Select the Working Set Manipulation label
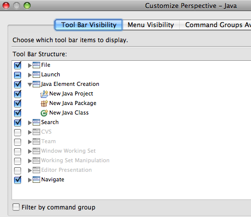 [x=75, y=161]
